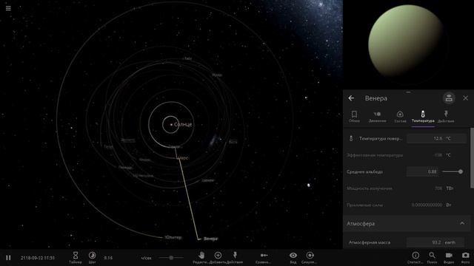Adjust the Среднее альбедо slider
Viewport: 474px width, 266px height.
pyautogui.click(x=453, y=171)
